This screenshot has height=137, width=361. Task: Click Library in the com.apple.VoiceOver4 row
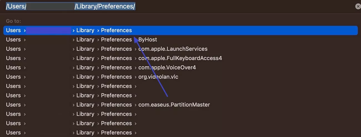pos(85,68)
